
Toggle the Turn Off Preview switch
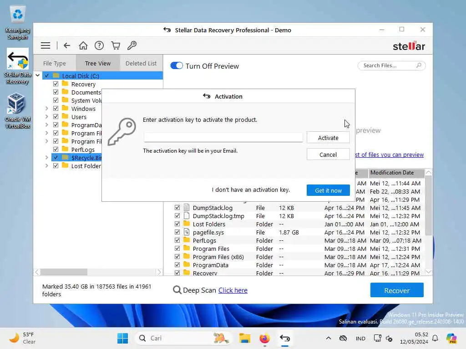[177, 65]
